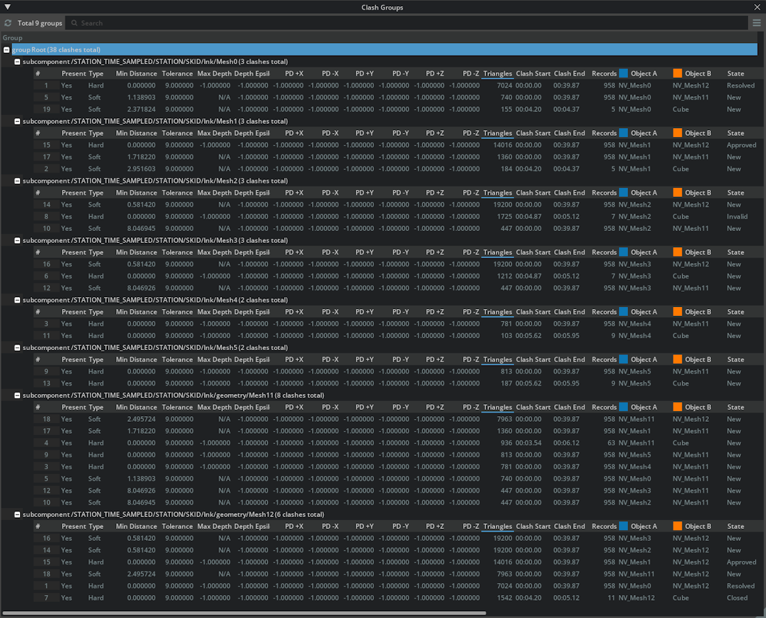Collapse the lnk/Mesh0 subcomponent group
Viewport: 766px width, 618px height.
pos(18,62)
